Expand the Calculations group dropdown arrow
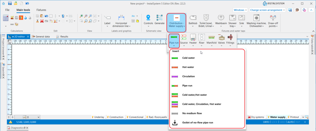Viewport: 316px width, 131px height. pyautogui.click(x=6, y=26)
